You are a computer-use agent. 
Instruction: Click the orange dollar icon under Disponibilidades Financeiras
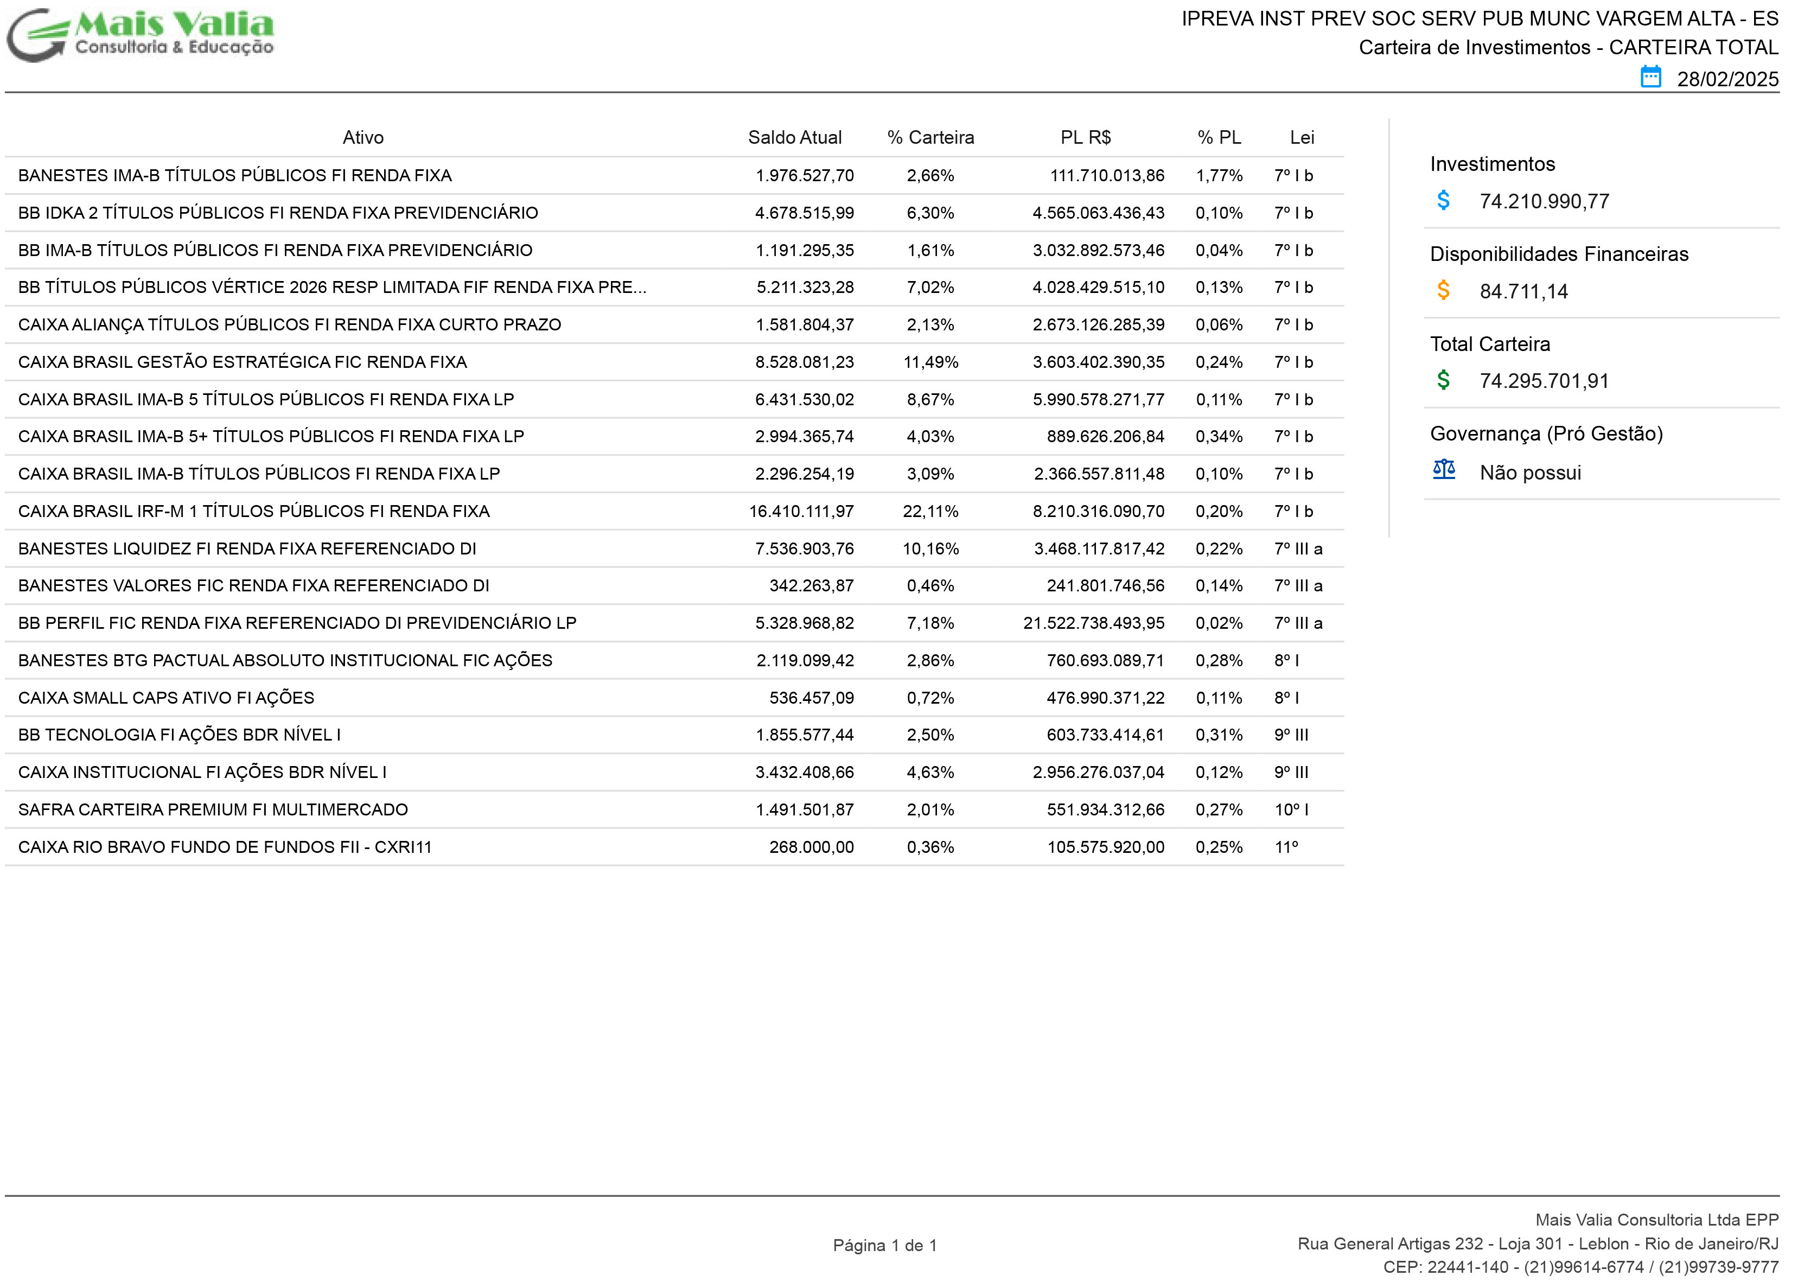[x=1444, y=290]
